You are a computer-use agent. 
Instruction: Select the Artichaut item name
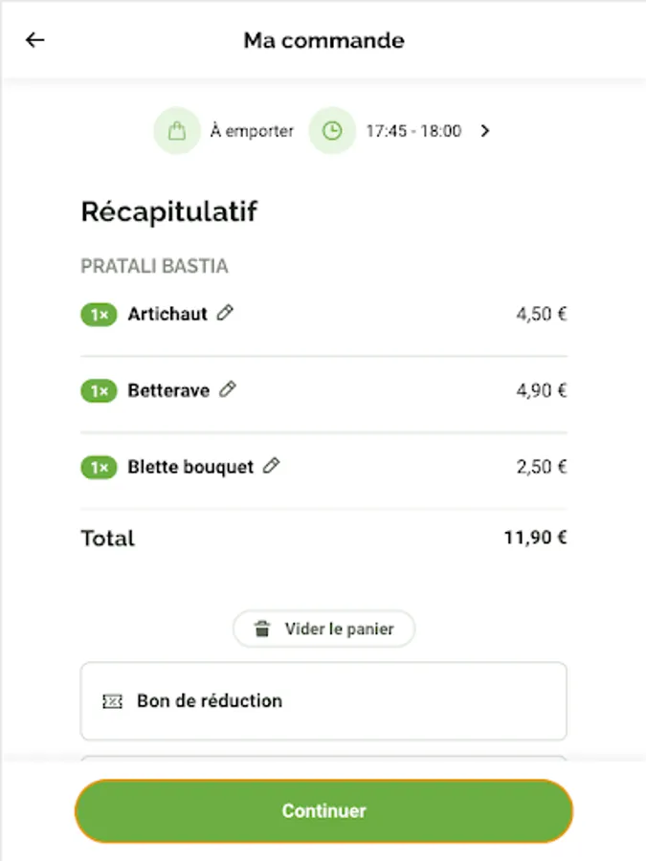pos(167,314)
